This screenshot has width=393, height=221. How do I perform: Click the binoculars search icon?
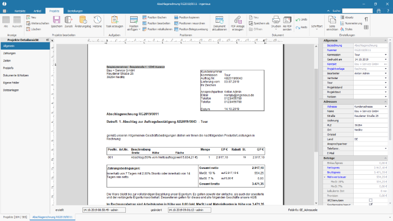tap(379, 11)
